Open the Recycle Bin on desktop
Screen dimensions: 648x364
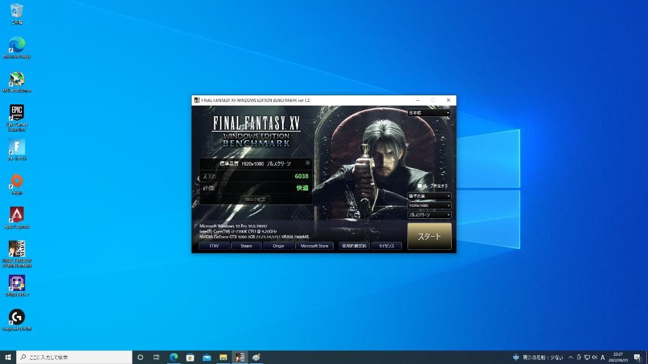[17, 12]
